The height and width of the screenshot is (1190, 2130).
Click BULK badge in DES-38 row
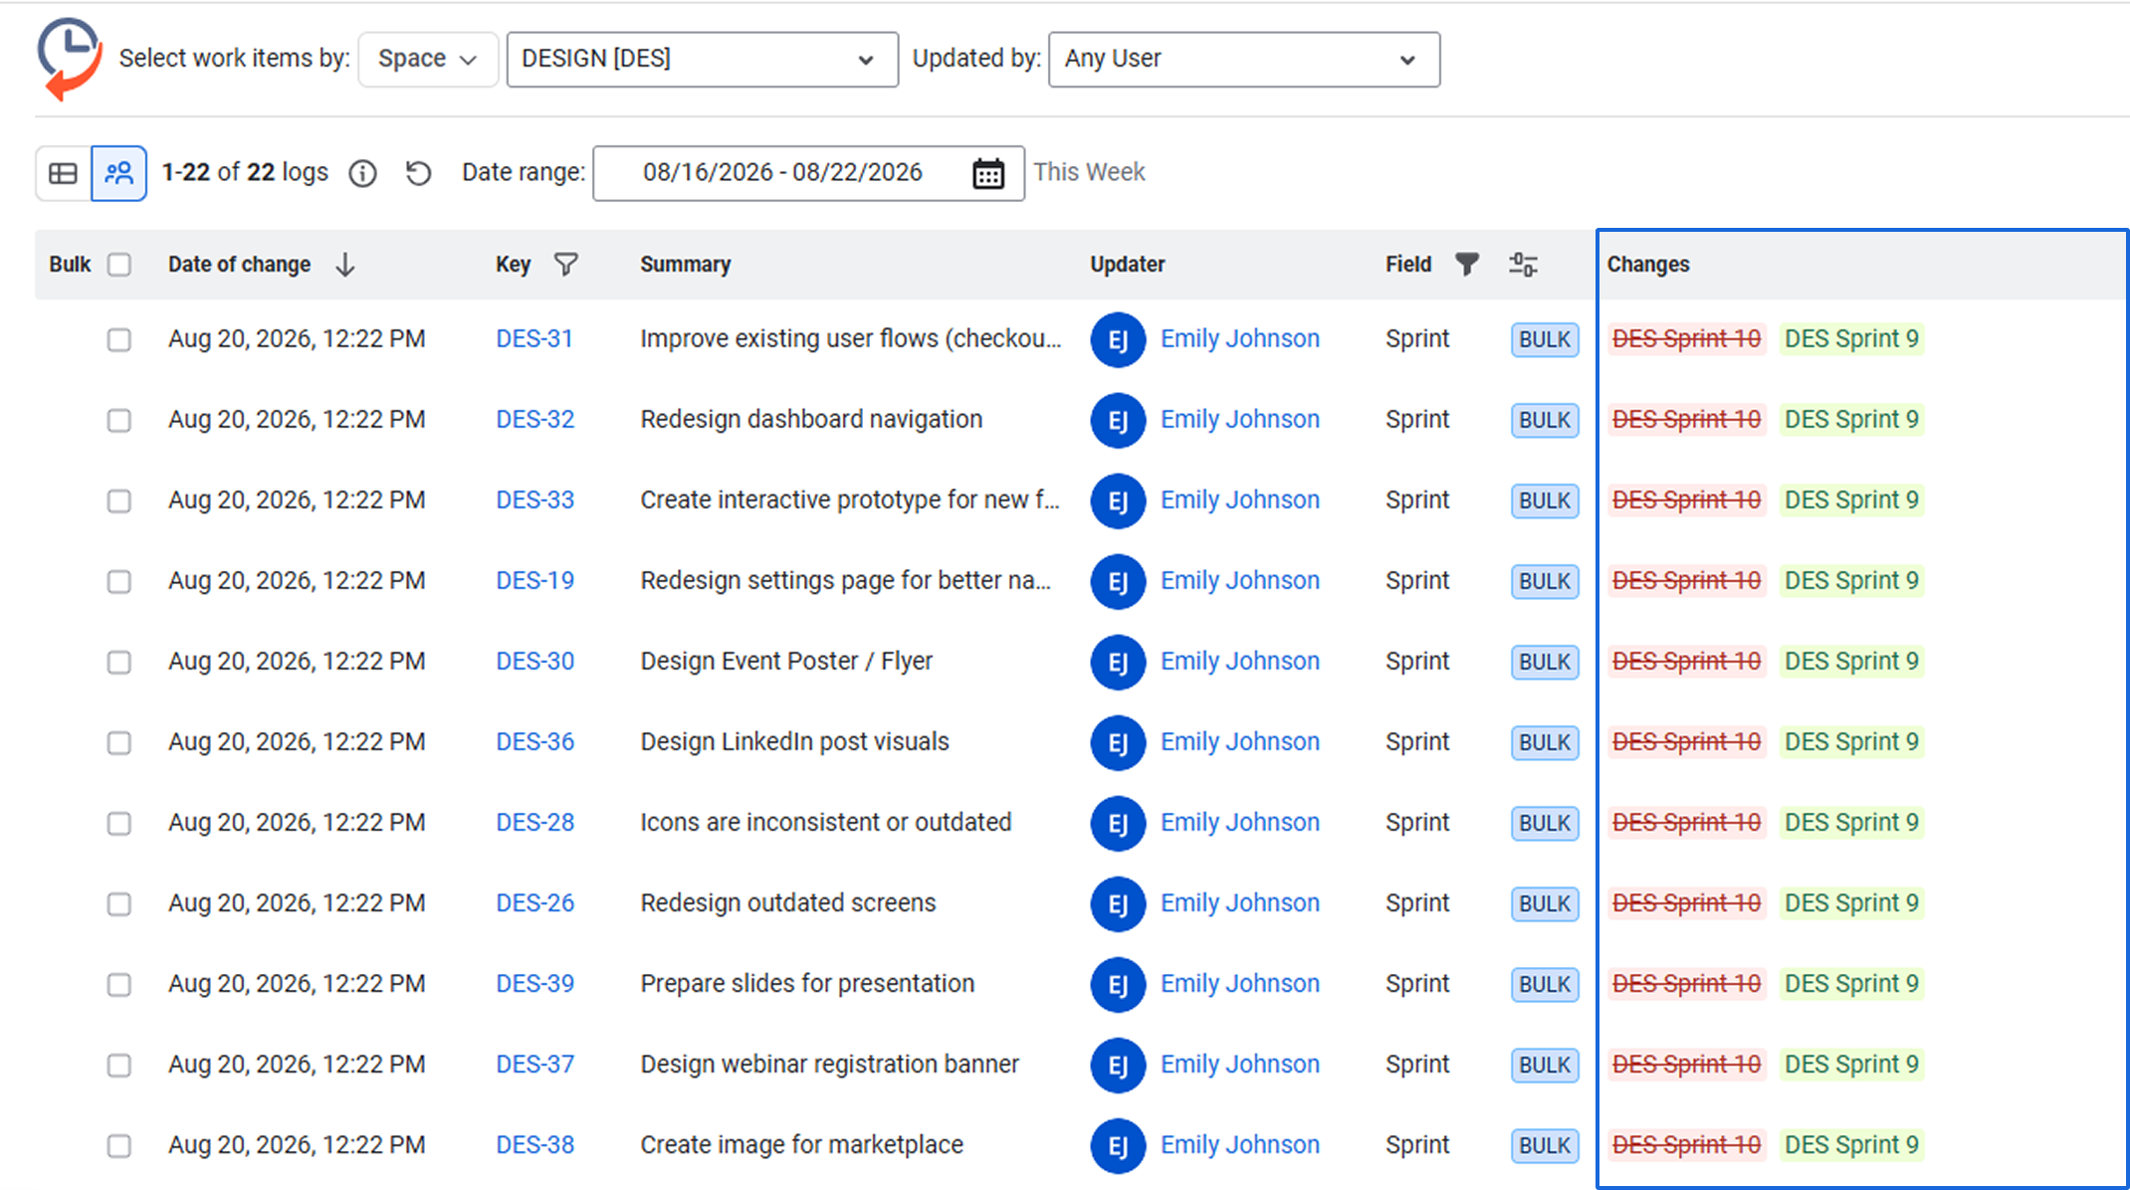(1545, 1145)
